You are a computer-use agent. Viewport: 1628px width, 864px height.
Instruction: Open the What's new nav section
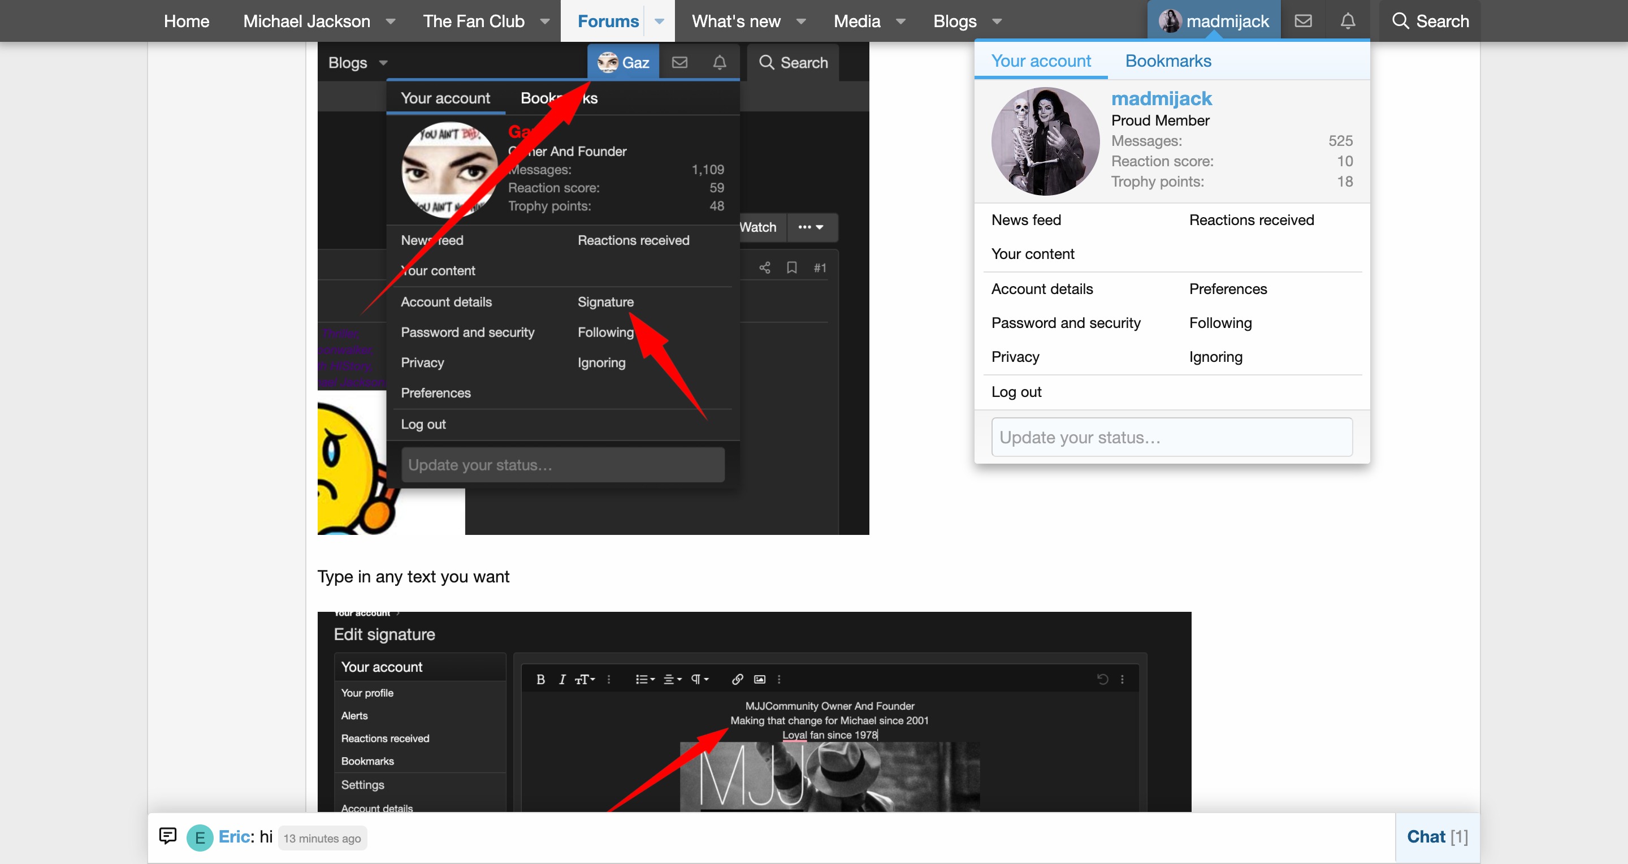(735, 21)
